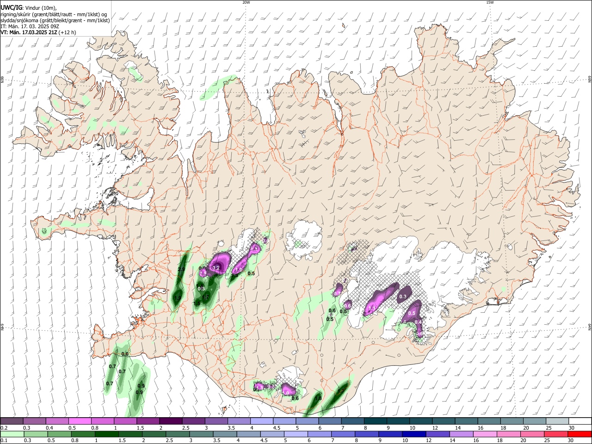Pick the bright red swatch ending the rain scale
This screenshot has width=592, height=444.
tap(580, 434)
